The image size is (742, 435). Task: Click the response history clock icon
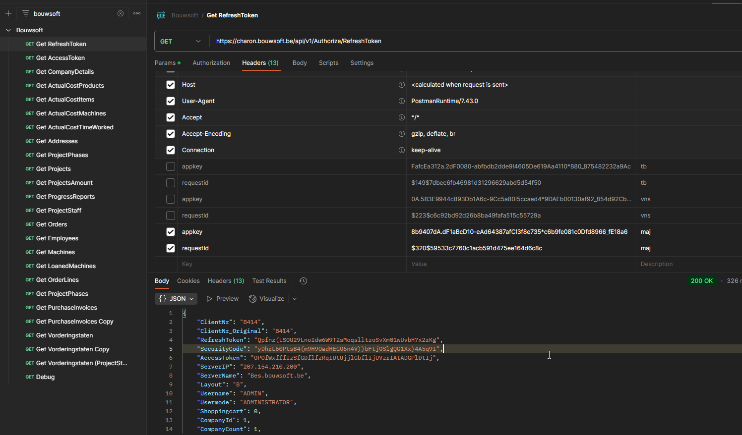pos(304,281)
